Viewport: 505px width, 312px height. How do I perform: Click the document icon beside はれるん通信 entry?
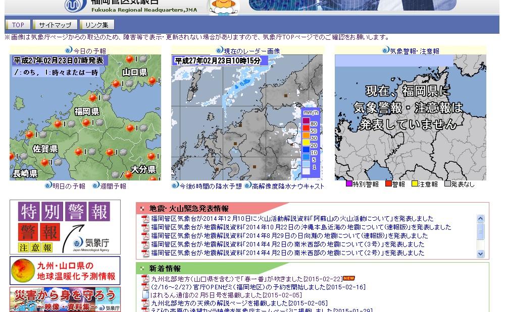point(145,295)
